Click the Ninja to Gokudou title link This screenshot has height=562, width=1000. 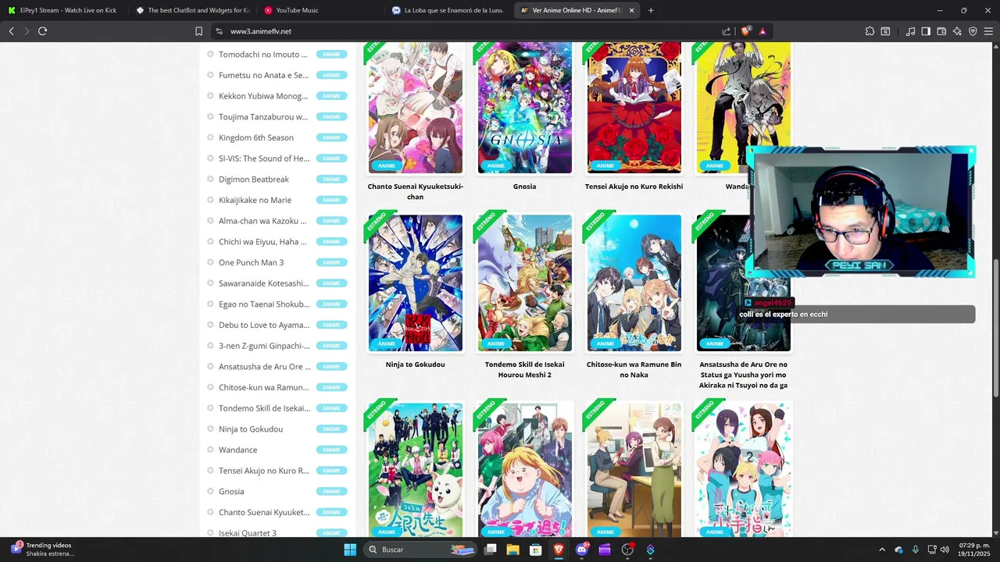[416, 365]
